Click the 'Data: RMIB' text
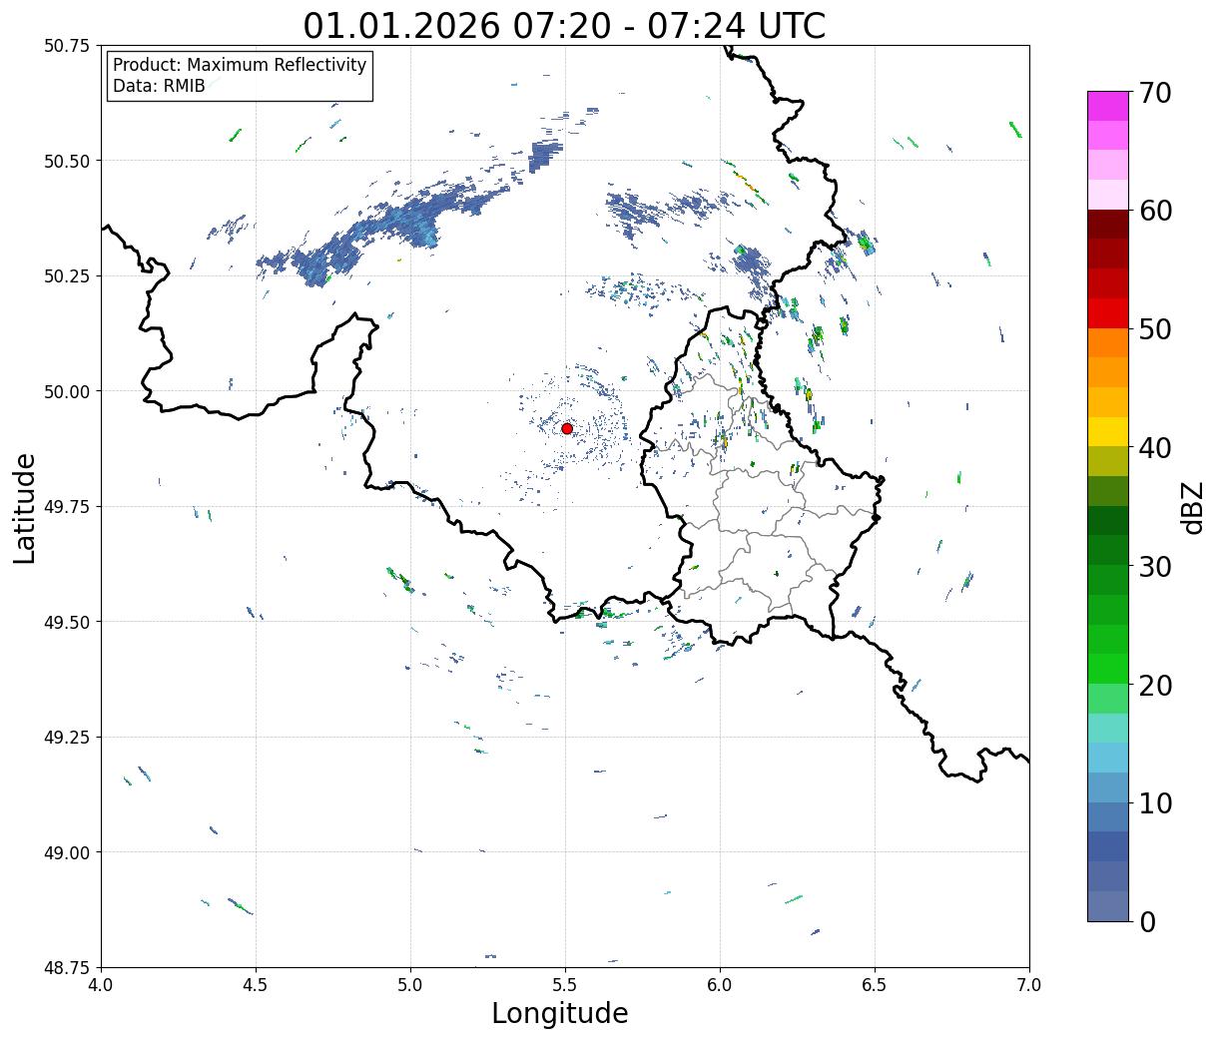This screenshot has width=1217, height=1038. pos(159,87)
